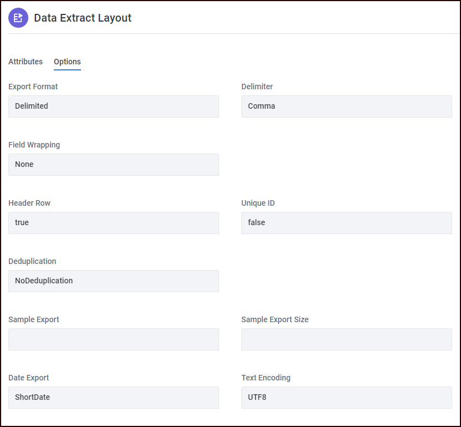The image size is (461, 427).
Task: Click the Data Extract Layout title text
Action: coord(82,18)
